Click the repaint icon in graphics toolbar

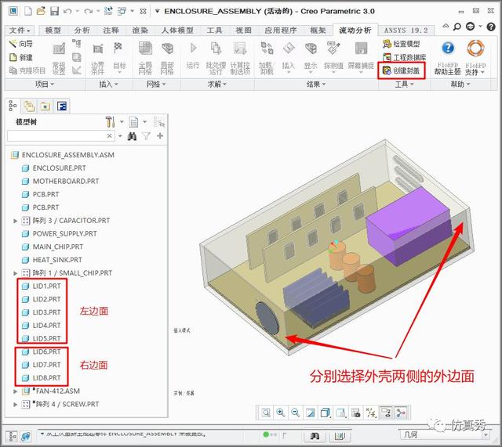(x=311, y=413)
